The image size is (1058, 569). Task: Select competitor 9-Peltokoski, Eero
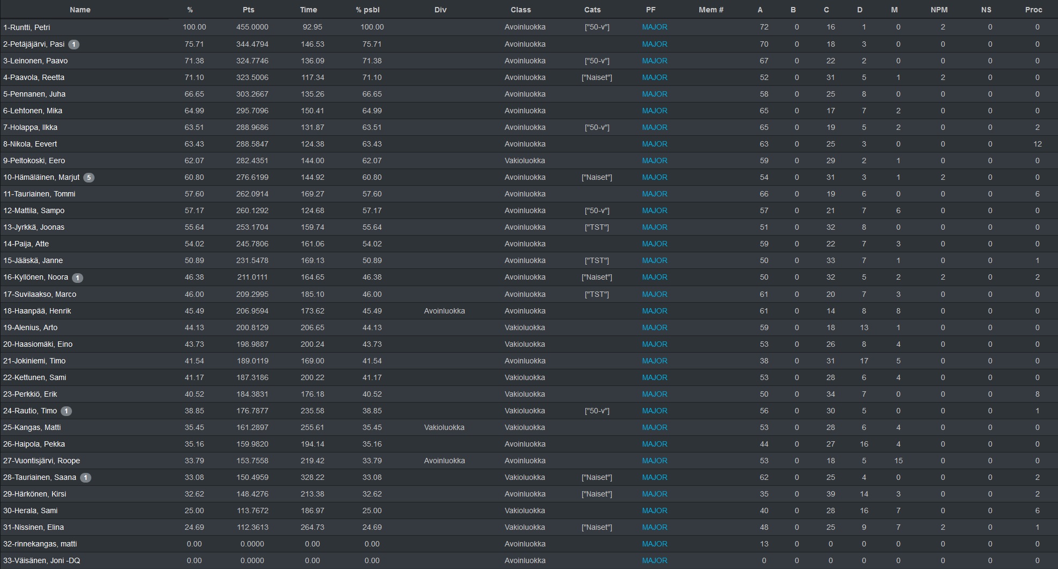pyautogui.click(x=34, y=161)
